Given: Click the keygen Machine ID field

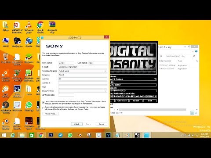Looking at the screenshot, I should click(x=133, y=85).
